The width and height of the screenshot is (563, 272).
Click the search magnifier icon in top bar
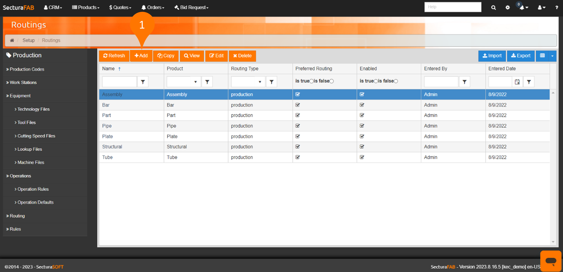pos(493,8)
